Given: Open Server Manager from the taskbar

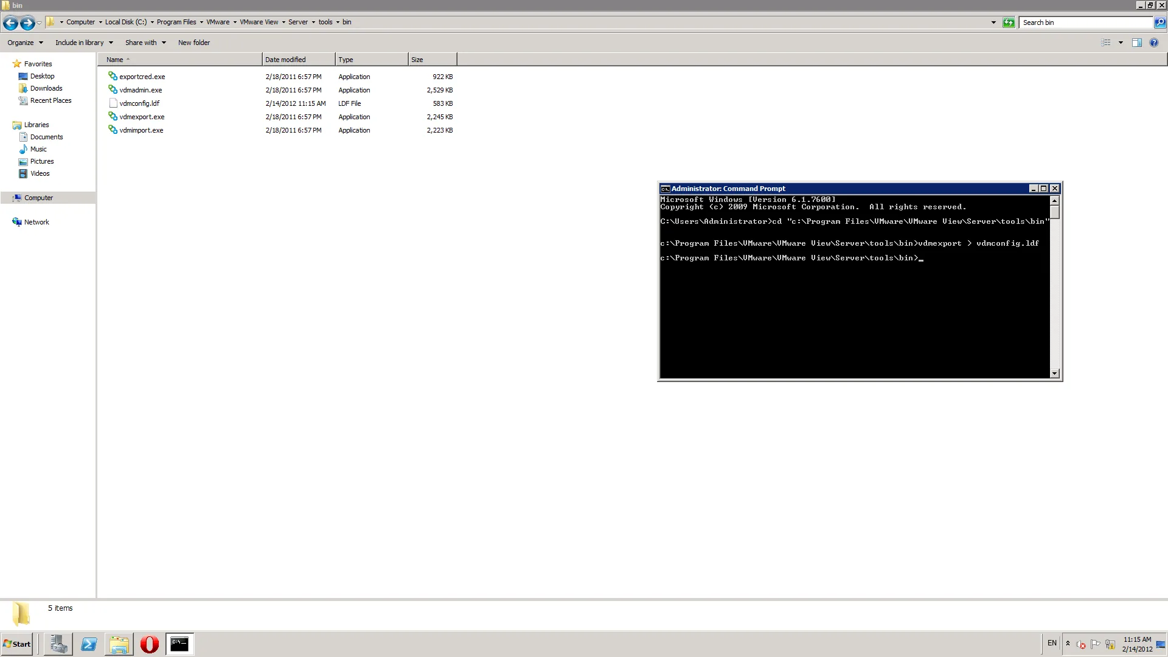Looking at the screenshot, I should point(58,644).
